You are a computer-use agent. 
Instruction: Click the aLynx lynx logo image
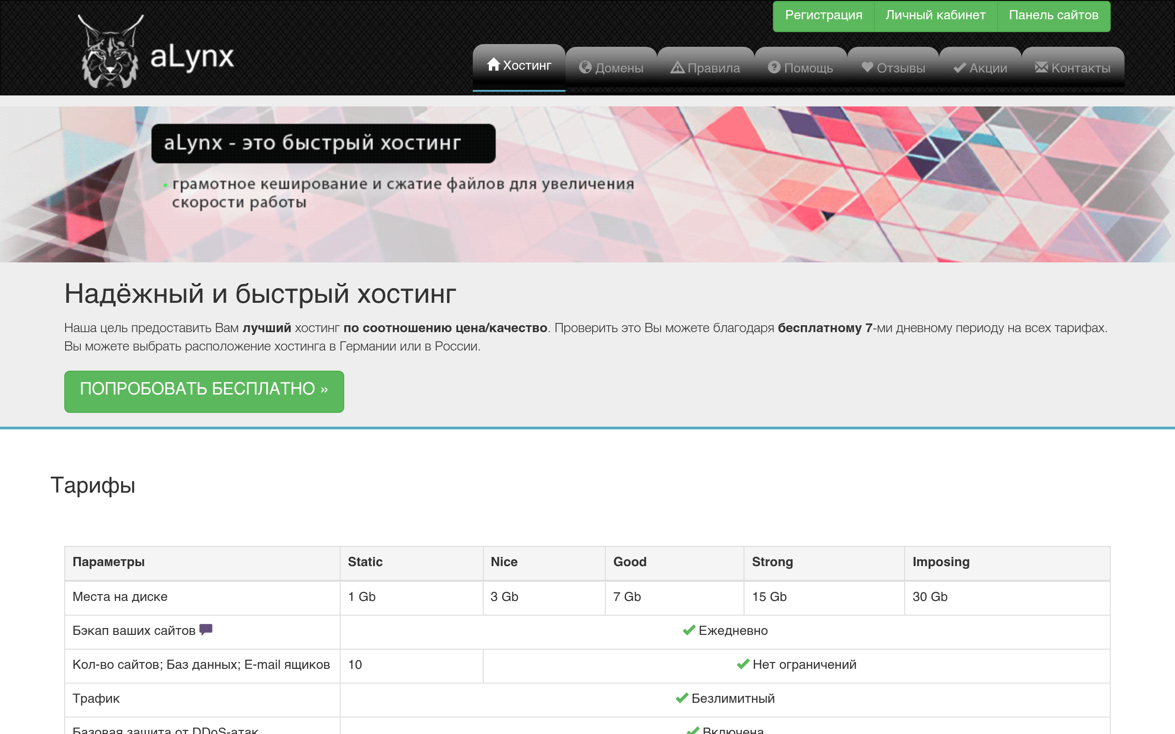point(111,51)
